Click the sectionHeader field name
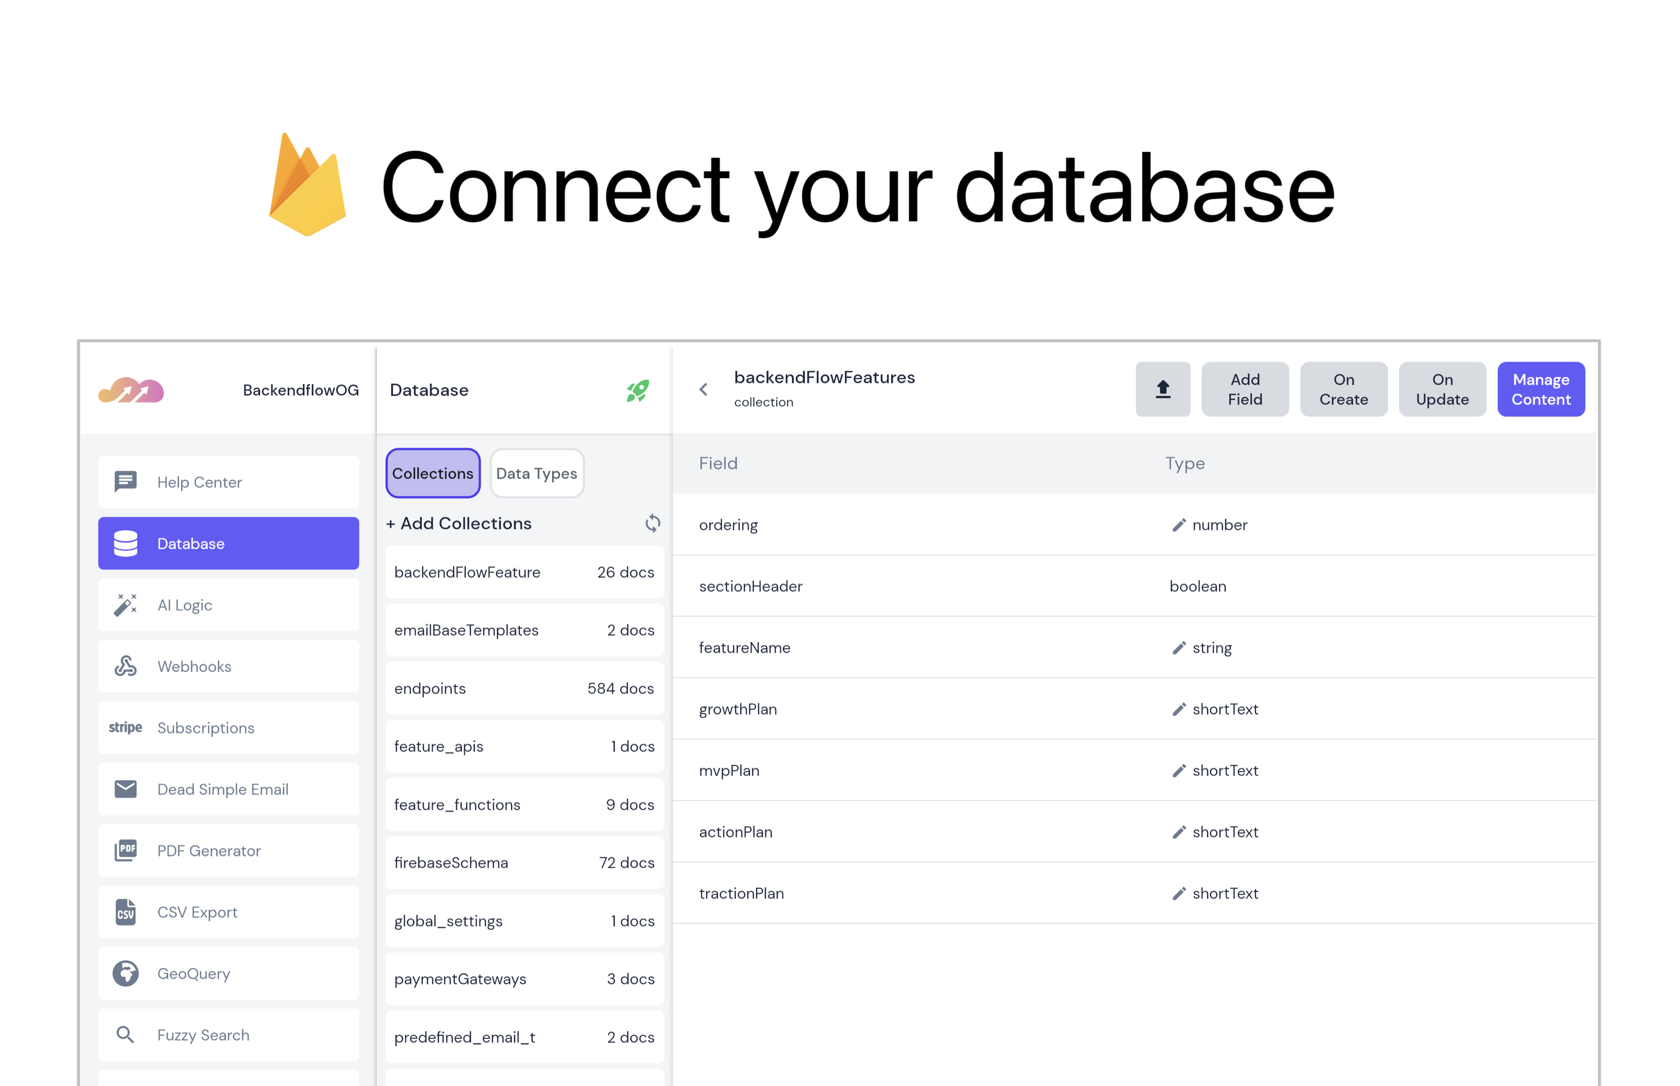This screenshot has height=1086, width=1680. (750, 586)
